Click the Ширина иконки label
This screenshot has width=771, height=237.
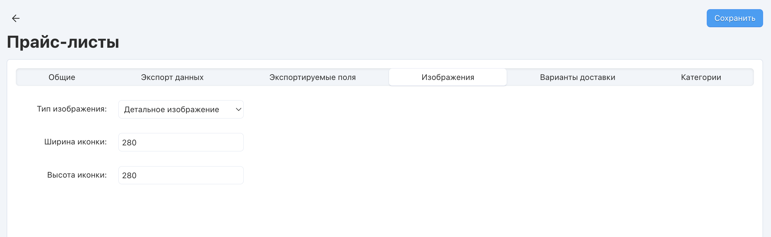pos(75,142)
